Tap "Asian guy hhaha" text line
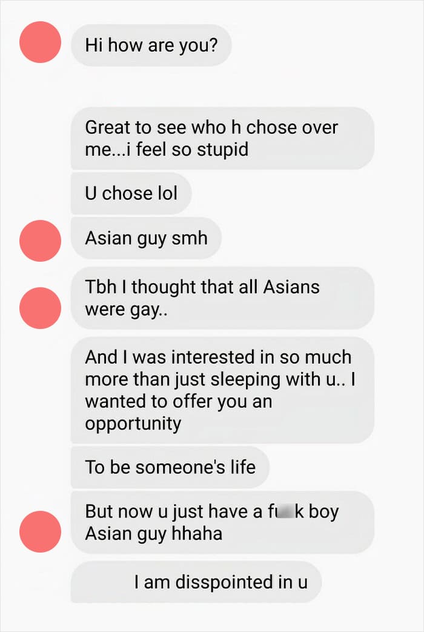The height and width of the screenshot is (632, 424). 154,534
